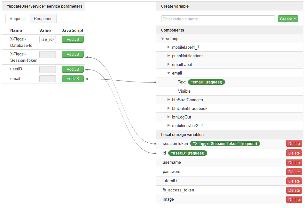Viewport: 305px width, 208px height.
Task: Delete the sessionToken storage variable
Action: 294,144
